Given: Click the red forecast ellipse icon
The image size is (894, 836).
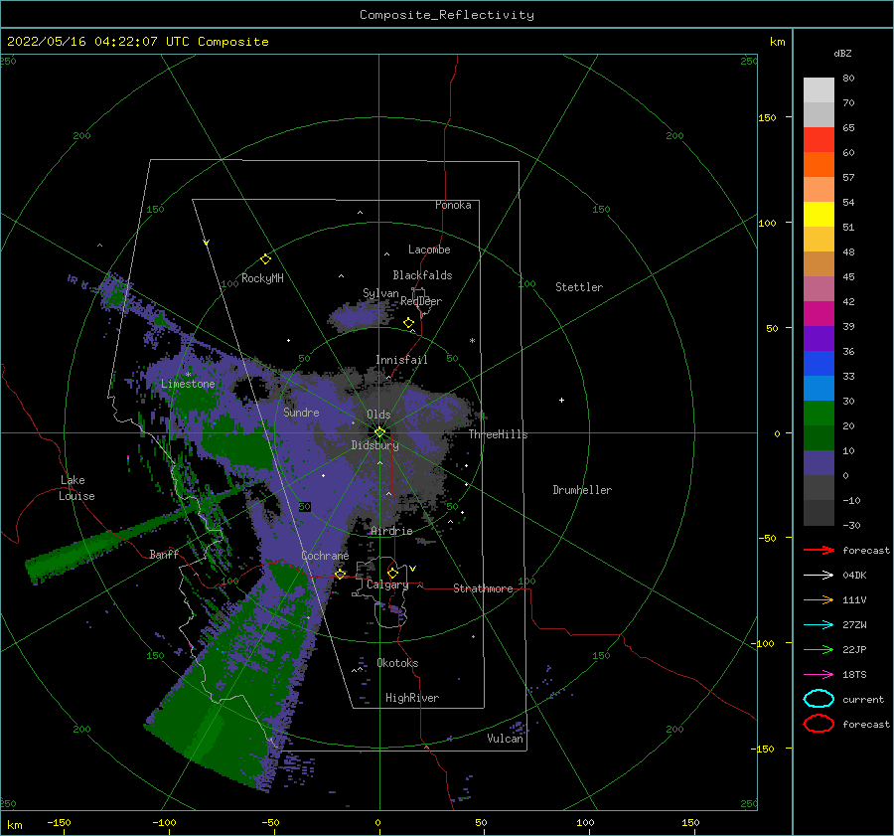Looking at the screenshot, I should [819, 724].
